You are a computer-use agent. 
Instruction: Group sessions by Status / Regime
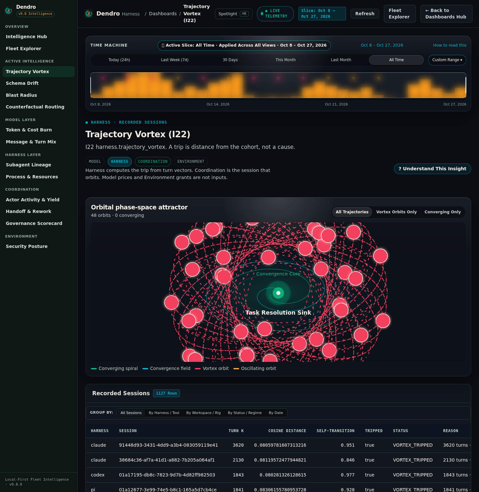coord(245,413)
